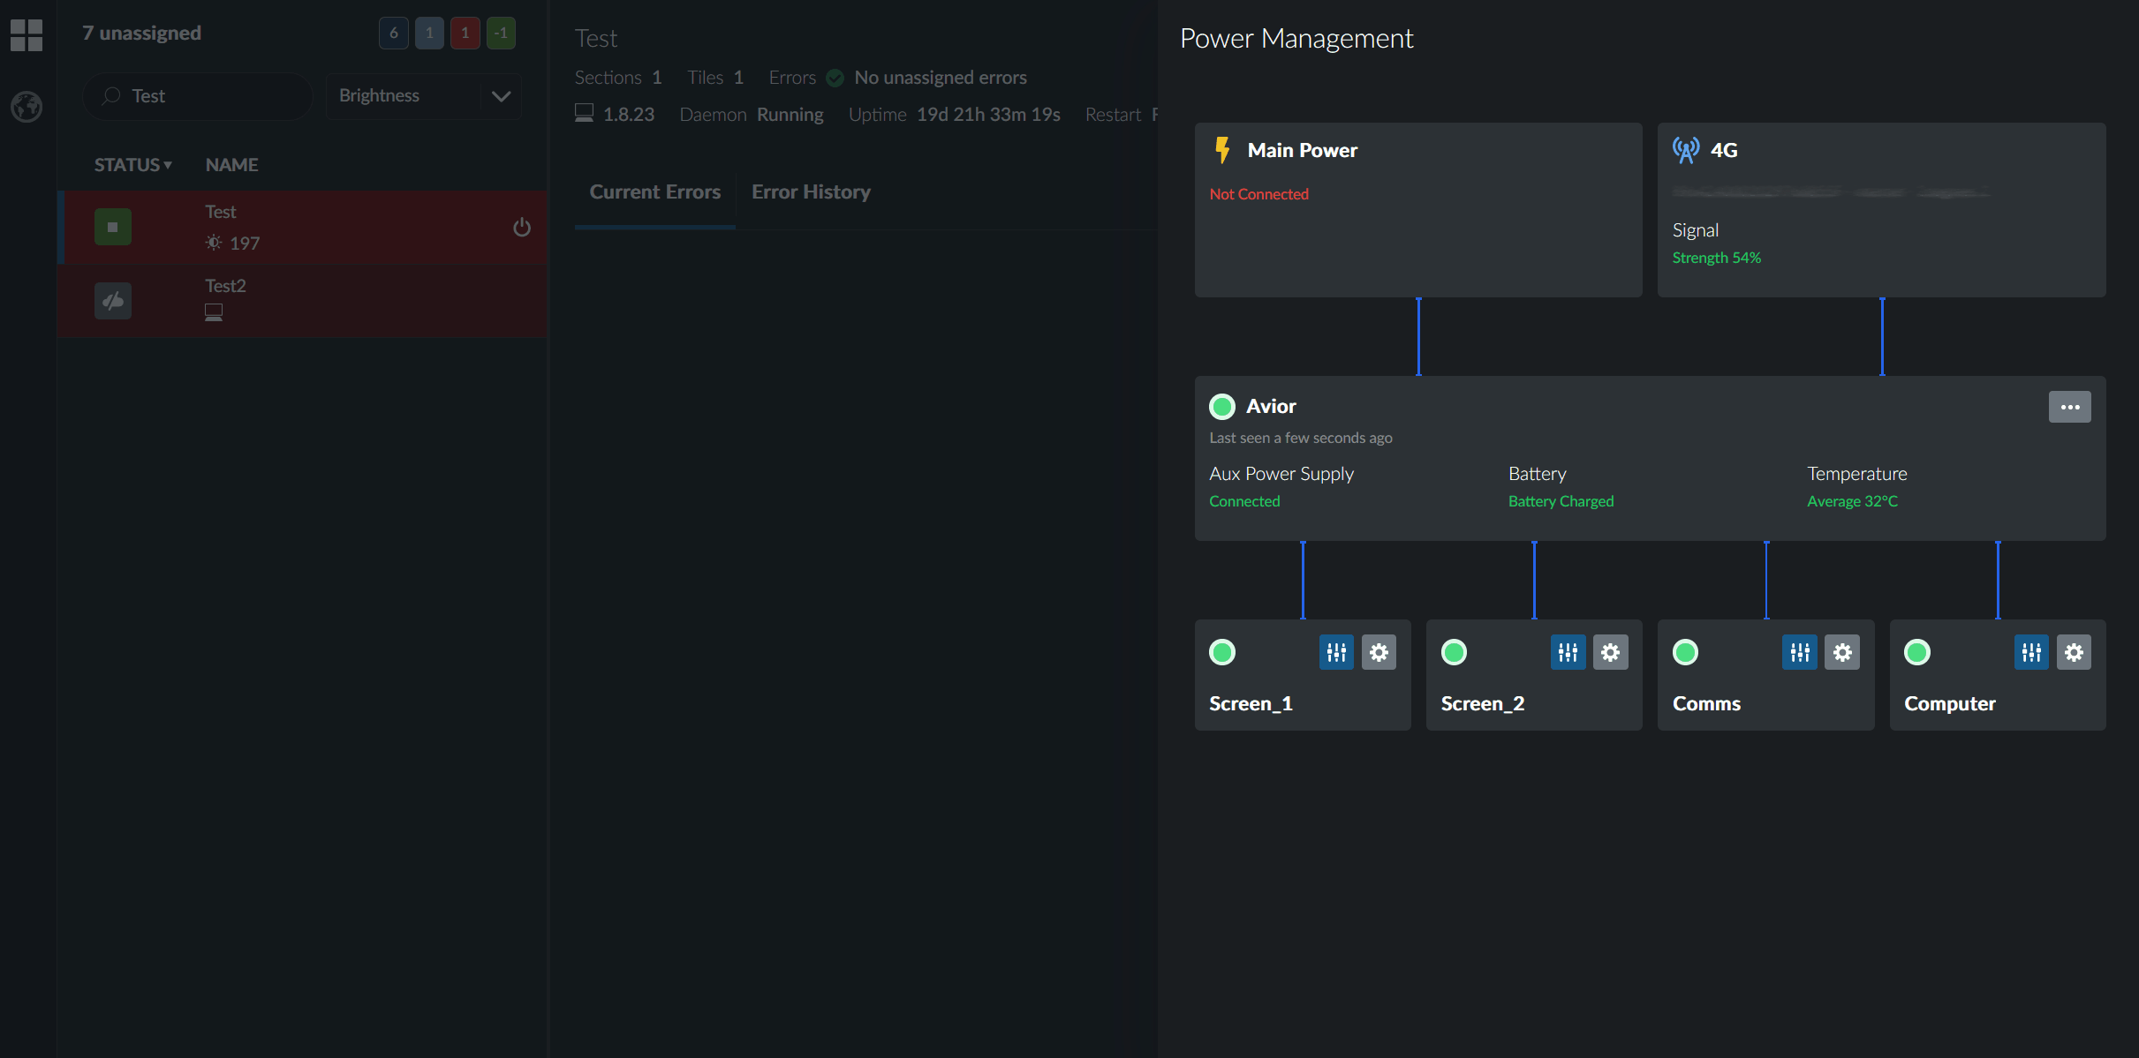Click the blue 6 filter badge

pos(394,33)
